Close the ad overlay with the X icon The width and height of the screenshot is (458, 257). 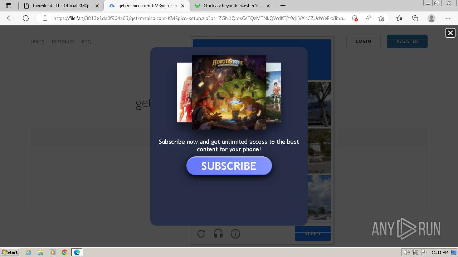[x=450, y=33]
